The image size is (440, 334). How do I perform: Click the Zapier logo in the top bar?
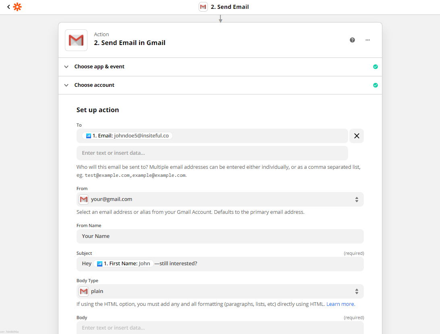tap(17, 7)
